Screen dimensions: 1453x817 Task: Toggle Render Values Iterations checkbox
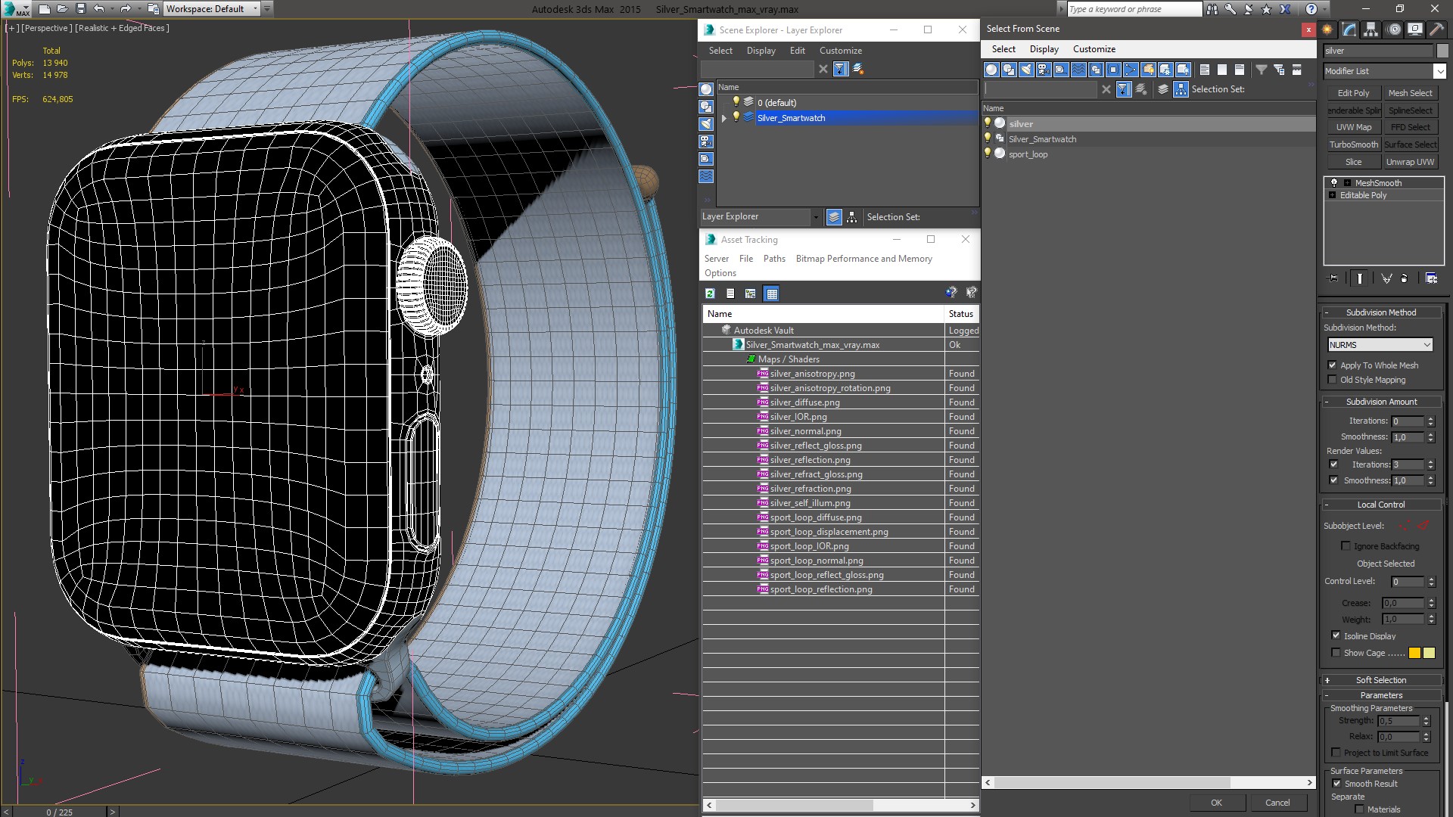pos(1333,464)
